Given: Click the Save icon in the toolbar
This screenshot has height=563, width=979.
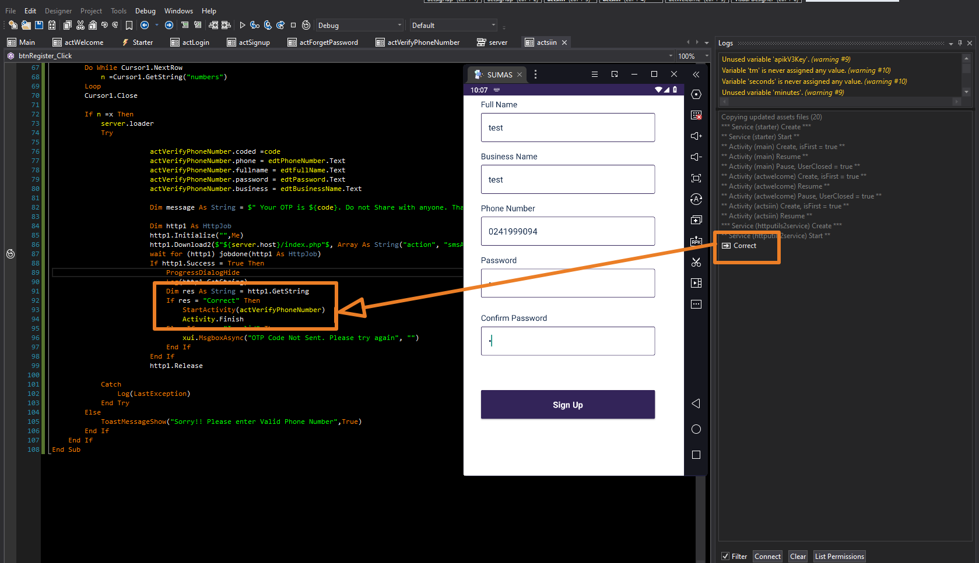Looking at the screenshot, I should (x=39, y=25).
